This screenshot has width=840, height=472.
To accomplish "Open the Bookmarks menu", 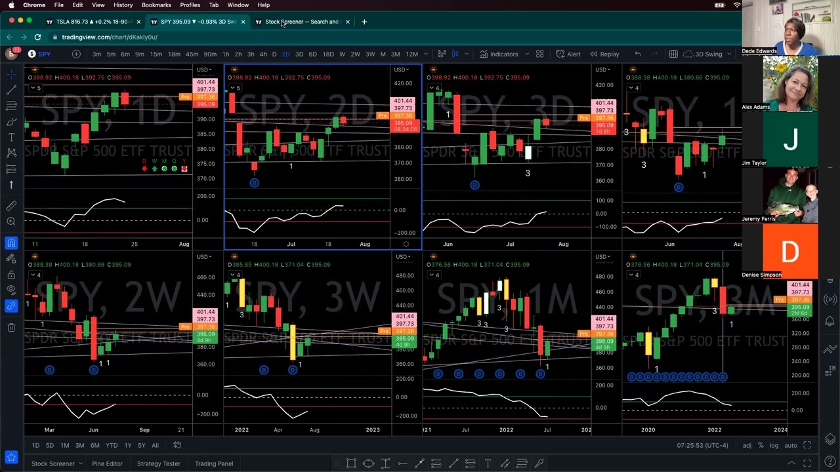I will click(156, 5).
